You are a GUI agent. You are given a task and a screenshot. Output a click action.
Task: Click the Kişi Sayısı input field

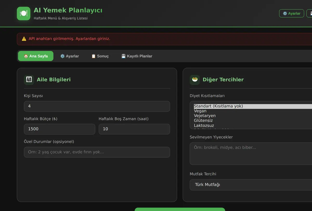(97, 106)
